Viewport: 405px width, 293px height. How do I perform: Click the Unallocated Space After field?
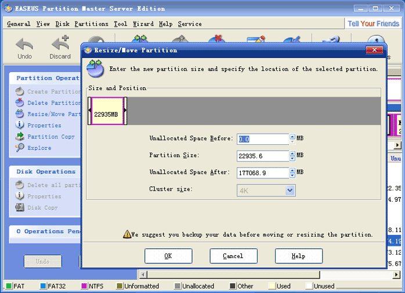tap(263, 173)
